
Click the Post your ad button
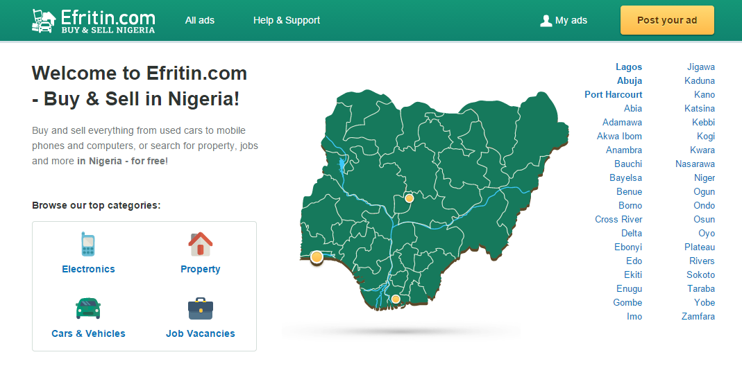[x=667, y=20]
